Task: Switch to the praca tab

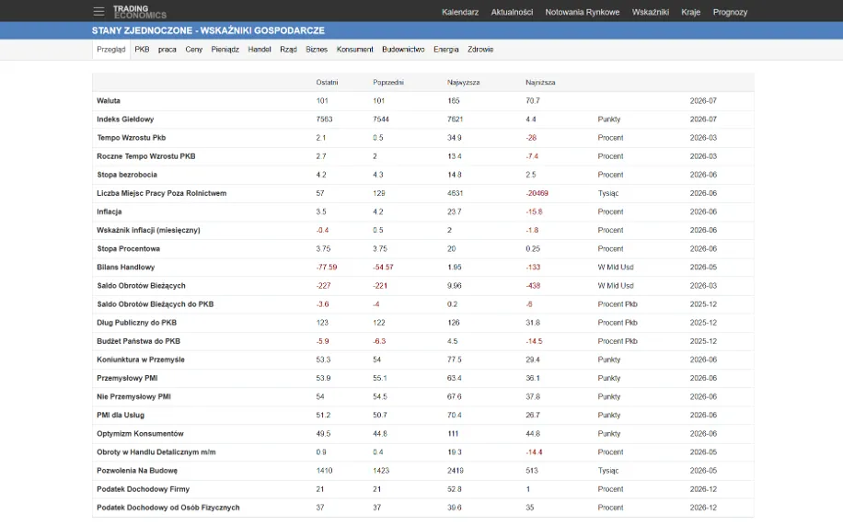Action: [167, 50]
